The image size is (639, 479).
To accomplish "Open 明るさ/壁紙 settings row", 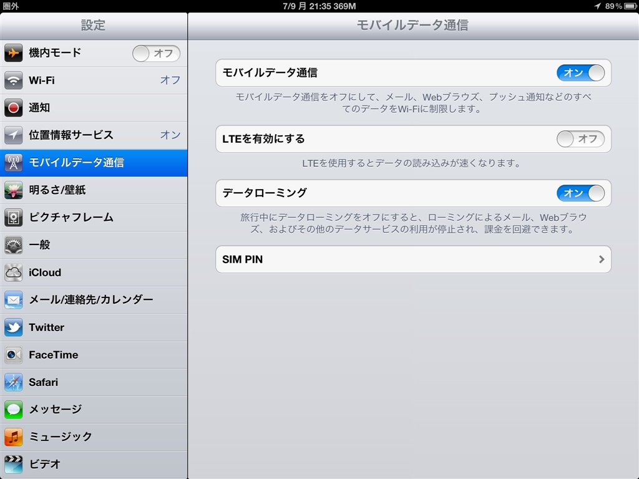I will (94, 190).
